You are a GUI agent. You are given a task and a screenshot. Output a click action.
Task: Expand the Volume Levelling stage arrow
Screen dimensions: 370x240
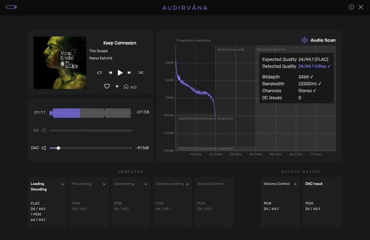click(x=188, y=184)
